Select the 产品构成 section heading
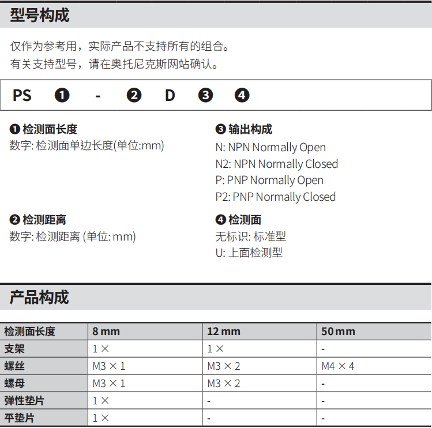This screenshot has width=432, height=428. 40,298
